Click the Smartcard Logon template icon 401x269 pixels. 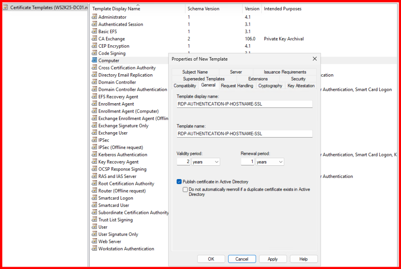tap(94, 198)
